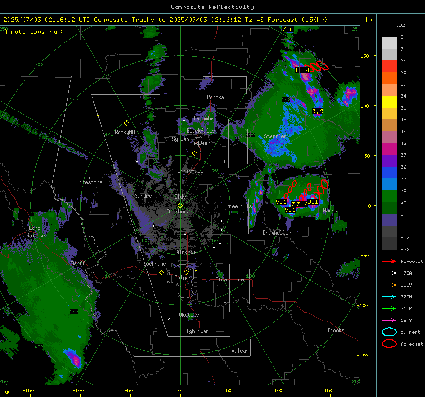Click the Okotoks label

(x=189, y=314)
